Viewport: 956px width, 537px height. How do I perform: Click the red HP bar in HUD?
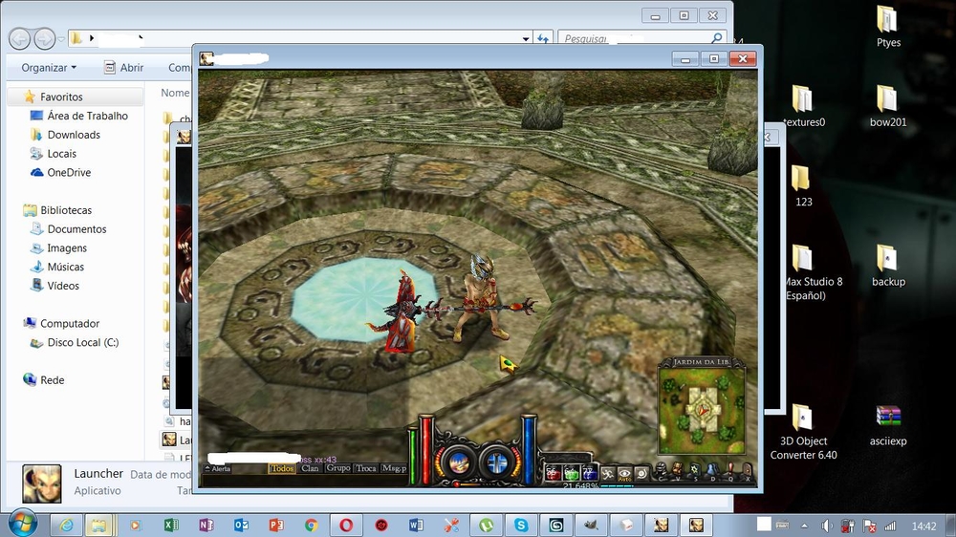click(426, 450)
